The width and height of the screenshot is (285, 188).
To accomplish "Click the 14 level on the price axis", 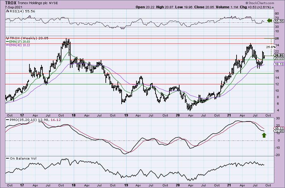I will tap(277, 78).
